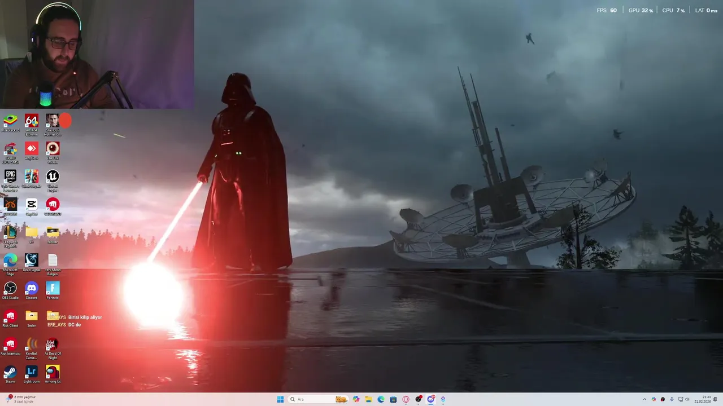
Task: Select the Clash Royale desktop icon
Action: [x=32, y=179]
